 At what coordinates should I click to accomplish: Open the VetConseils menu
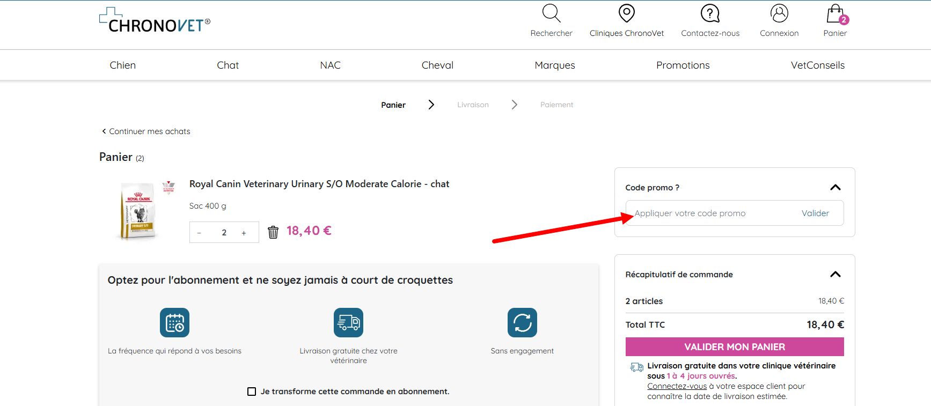(817, 65)
